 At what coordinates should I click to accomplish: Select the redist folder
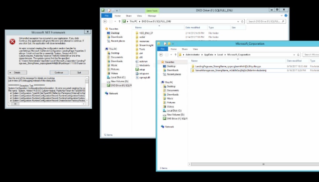[x=140, y=37]
